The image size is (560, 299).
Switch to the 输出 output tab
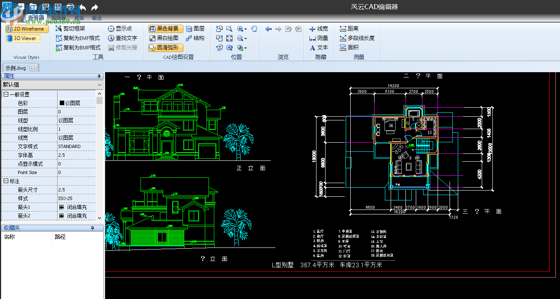97,18
